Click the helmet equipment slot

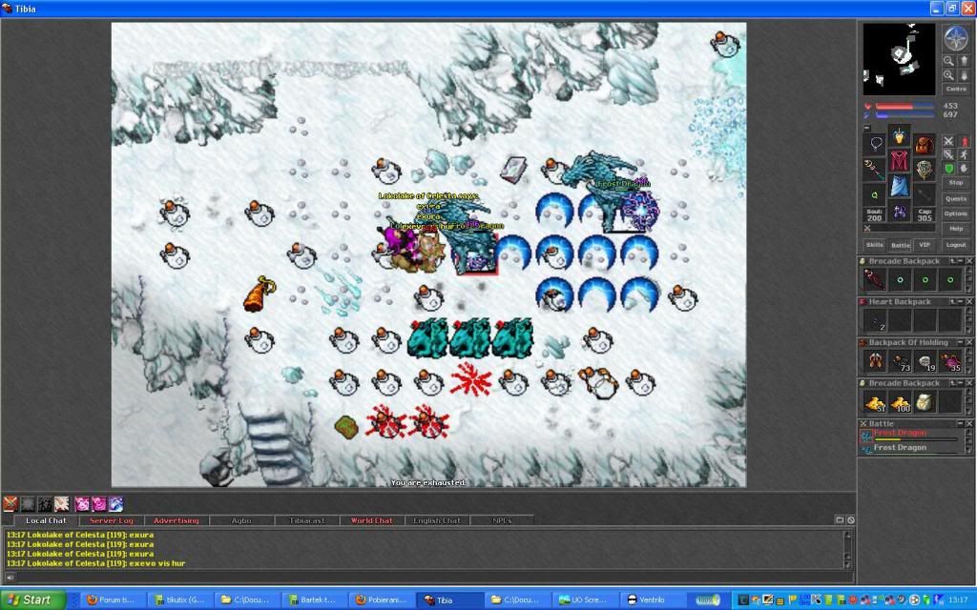click(x=899, y=135)
